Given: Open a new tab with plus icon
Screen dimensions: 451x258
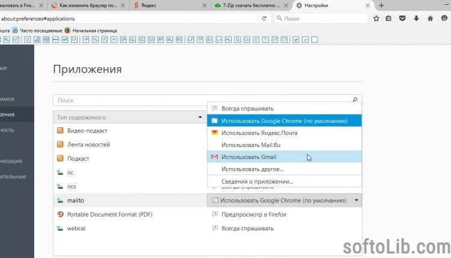Looking at the screenshot, I should (x=381, y=5).
